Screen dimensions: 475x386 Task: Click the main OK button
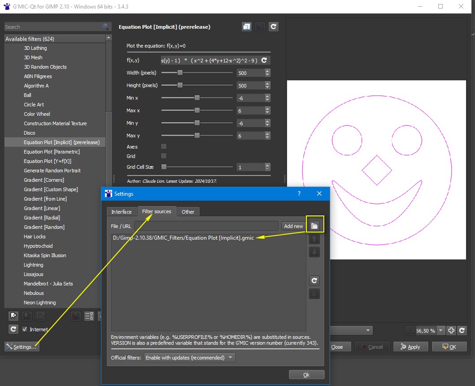click(449, 347)
